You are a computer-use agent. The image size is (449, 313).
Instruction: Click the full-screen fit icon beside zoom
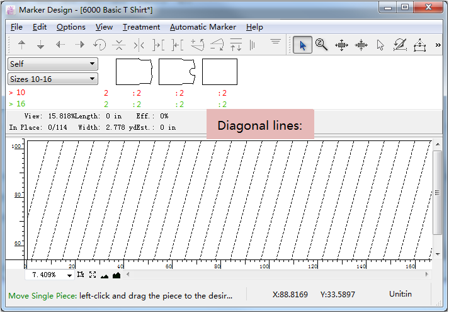pos(93,275)
